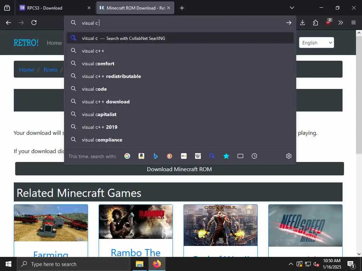The width and height of the screenshot is (362, 271).
Task: Search bookmarks using star icon
Action: tap(226, 156)
